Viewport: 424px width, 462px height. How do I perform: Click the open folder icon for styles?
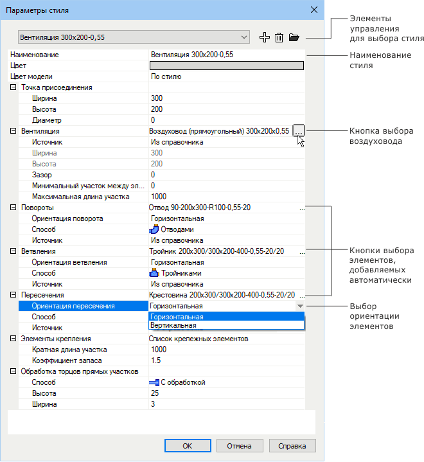click(x=294, y=38)
